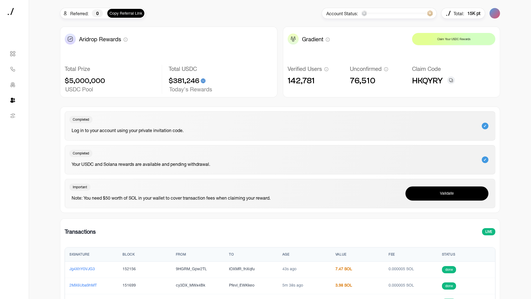This screenshot has width=531, height=299.
Task: Open the users icon in the sidebar
Action: (13, 100)
